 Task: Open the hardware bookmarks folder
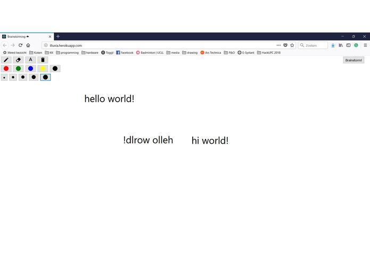tap(90, 53)
